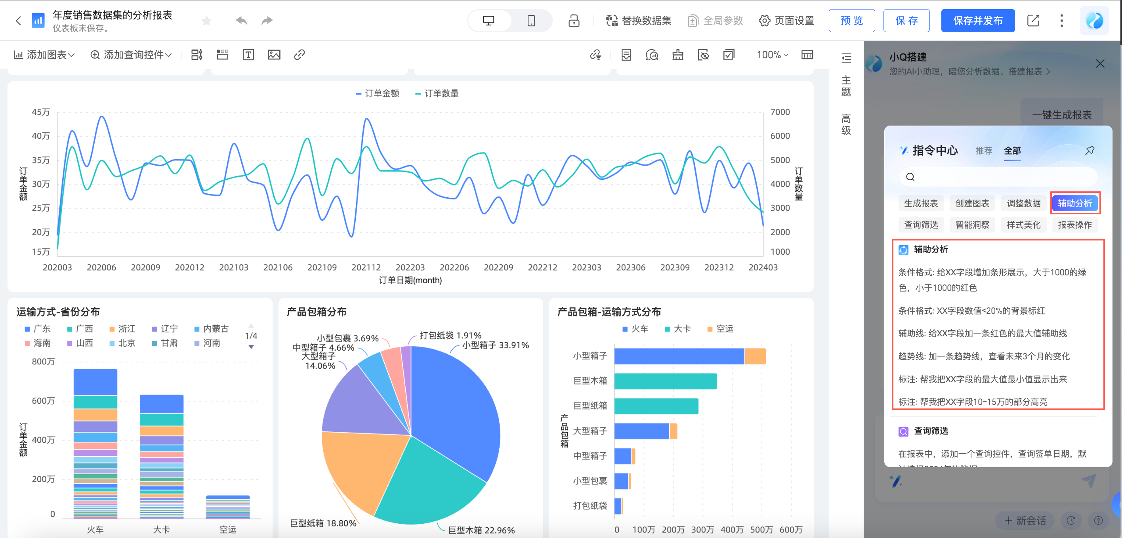Switch to mobile layout view
1122x538 pixels.
(x=531, y=21)
